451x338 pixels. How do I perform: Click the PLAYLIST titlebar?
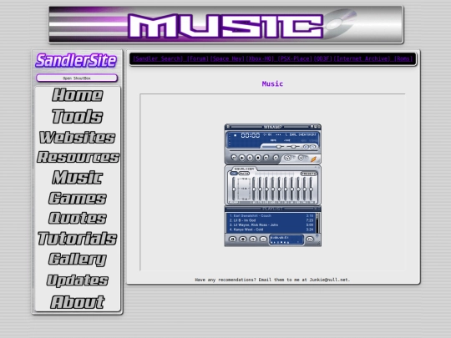point(272,209)
